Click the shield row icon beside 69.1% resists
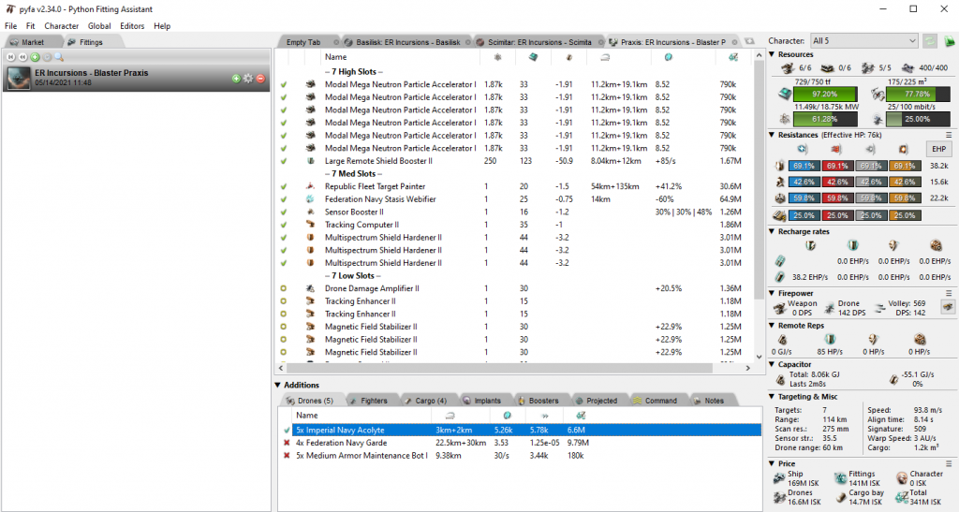Screen dimensions: 959x512 pos(780,166)
